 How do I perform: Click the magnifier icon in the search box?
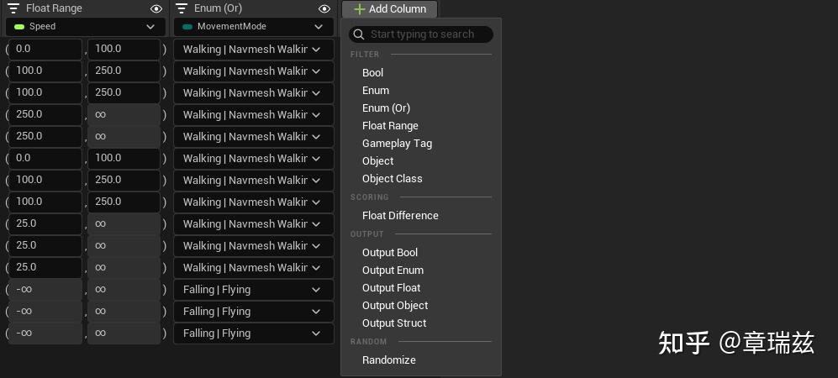pyautogui.click(x=359, y=34)
